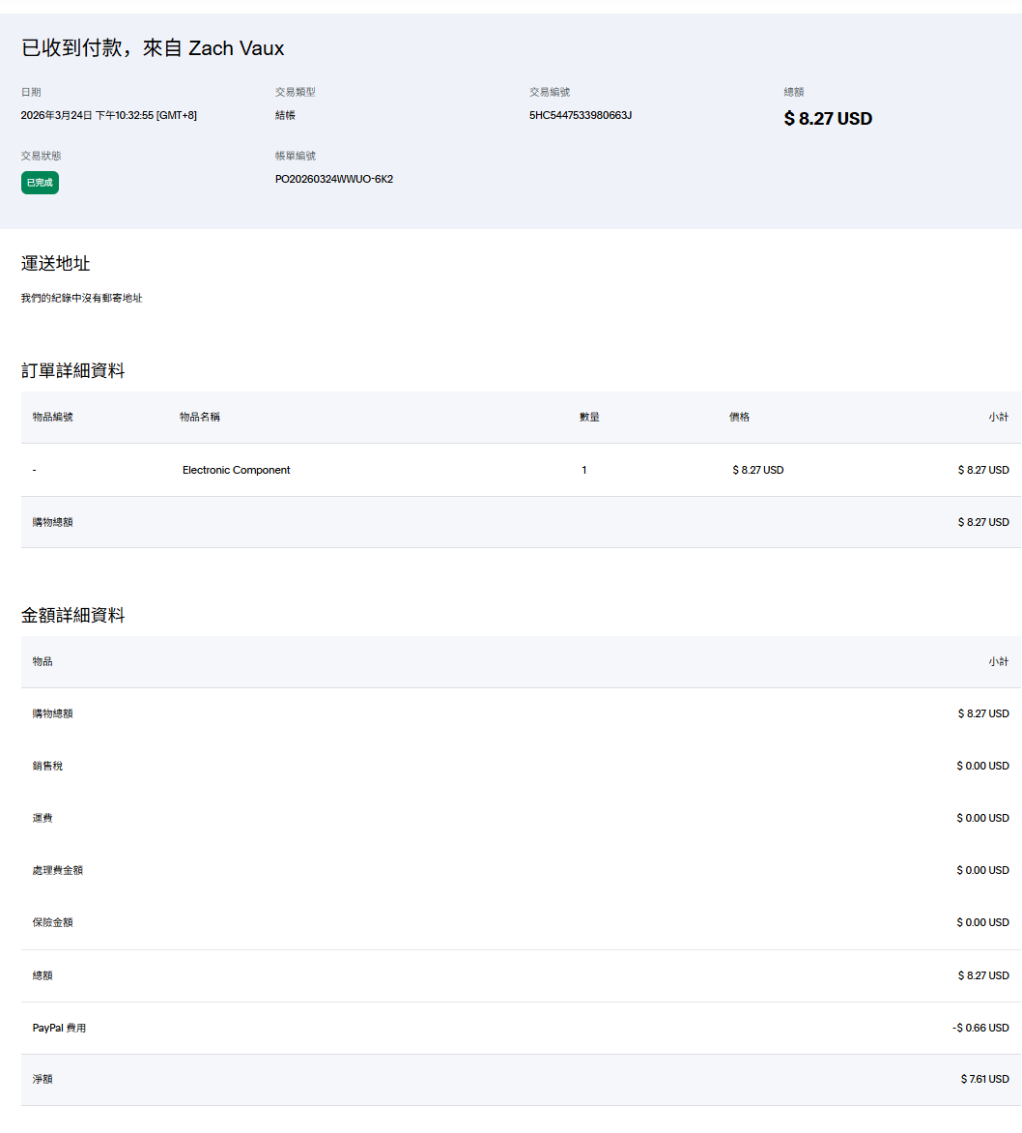Click the 金額詳細資料 section heading
This screenshot has height=1133, width=1022.
73,616
